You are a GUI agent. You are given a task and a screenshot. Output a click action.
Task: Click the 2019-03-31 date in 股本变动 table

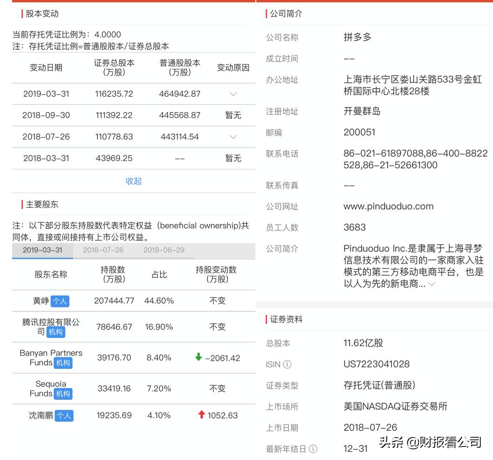pyautogui.click(x=46, y=94)
